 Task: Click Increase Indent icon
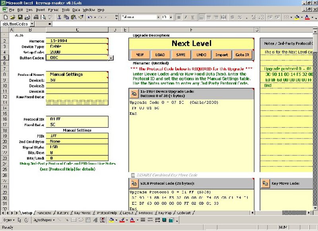tap(277, 17)
